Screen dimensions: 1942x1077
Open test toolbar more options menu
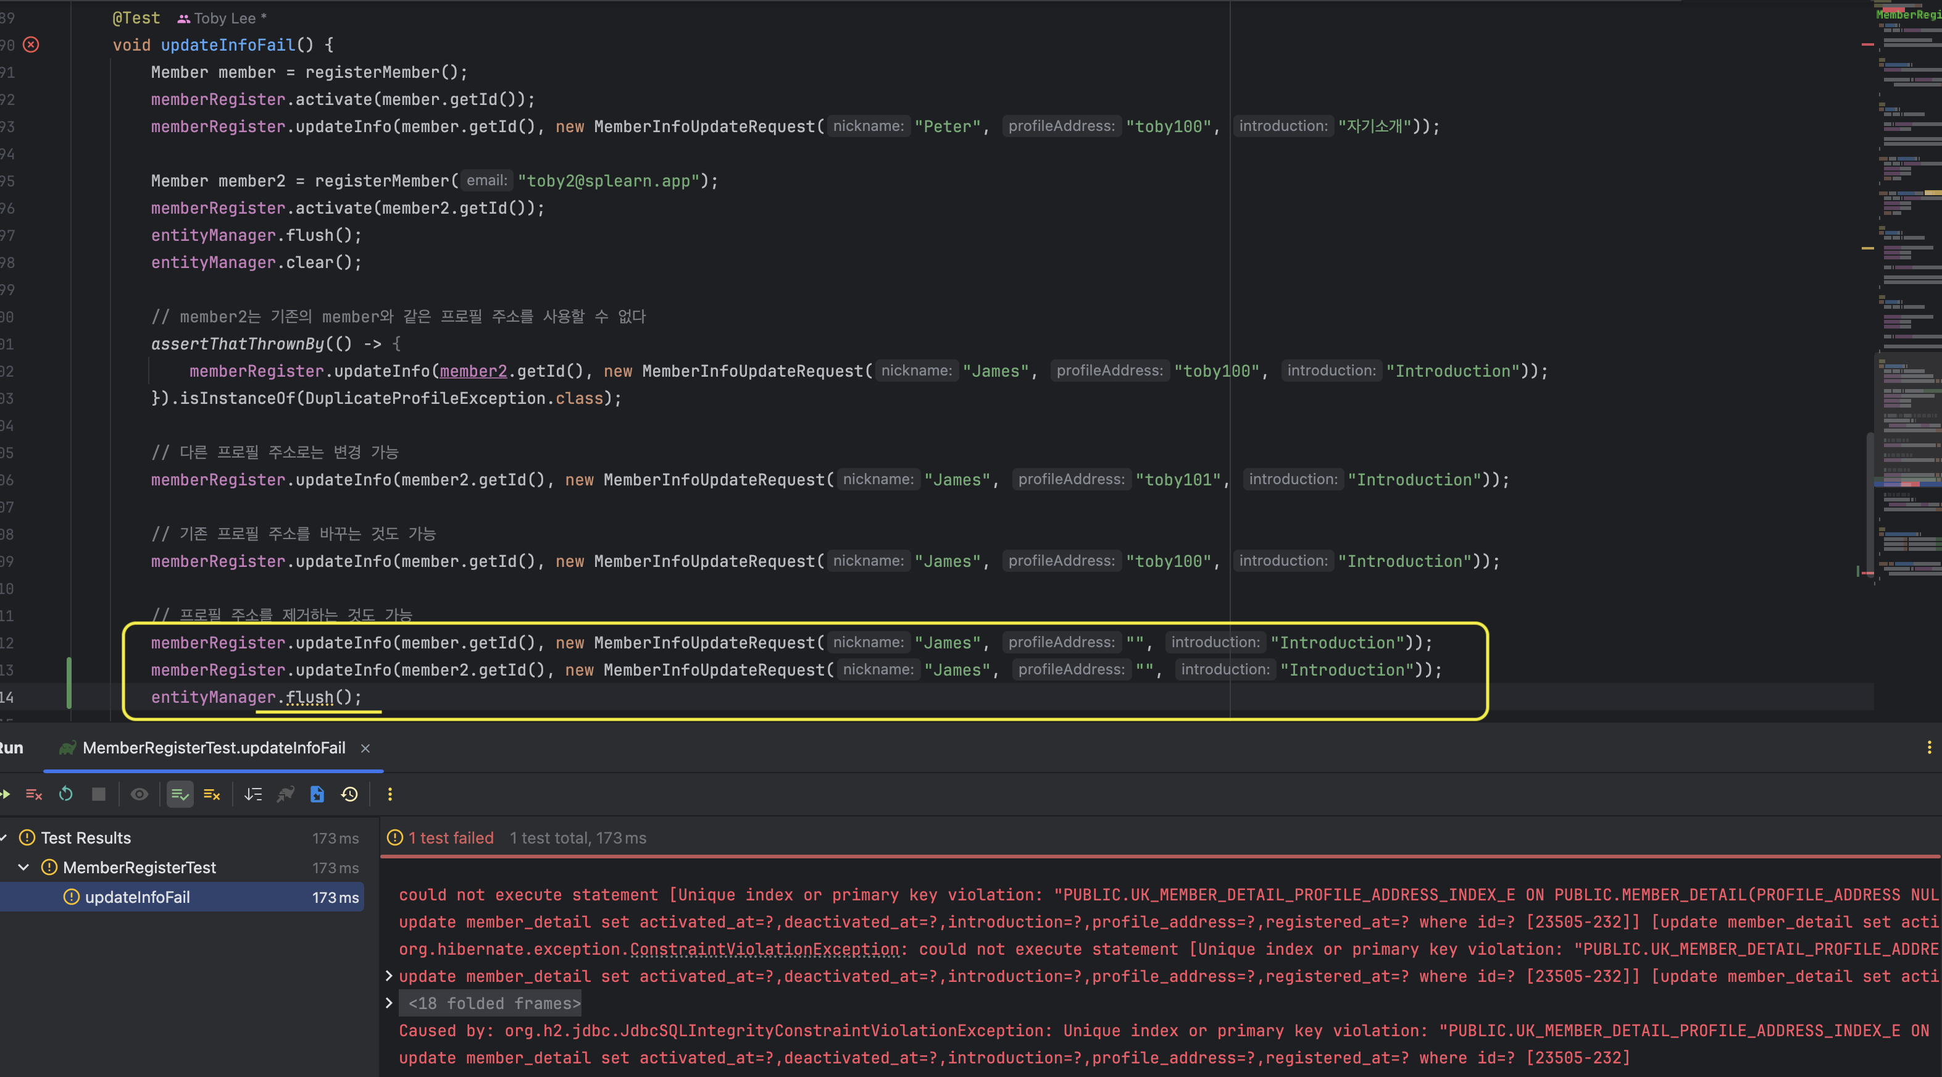(390, 794)
